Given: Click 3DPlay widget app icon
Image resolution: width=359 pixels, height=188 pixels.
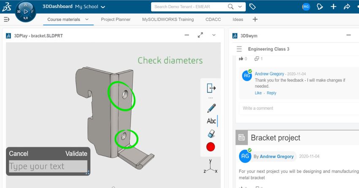Looking at the screenshot, I should click(8, 36).
